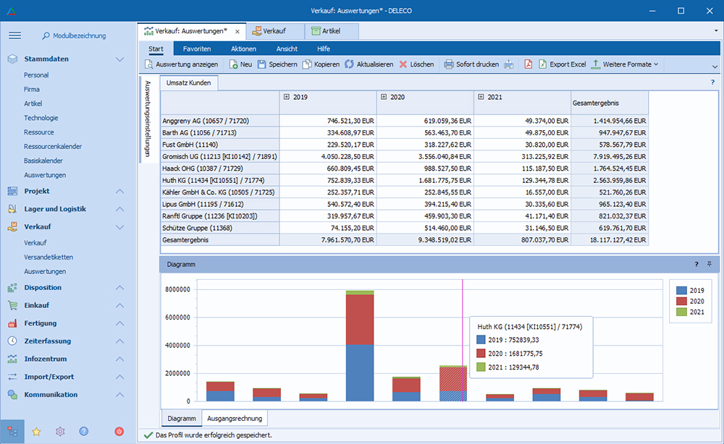724x444 pixels.
Task: Switch to the Favoriten ribbon tab
Action: (197, 49)
